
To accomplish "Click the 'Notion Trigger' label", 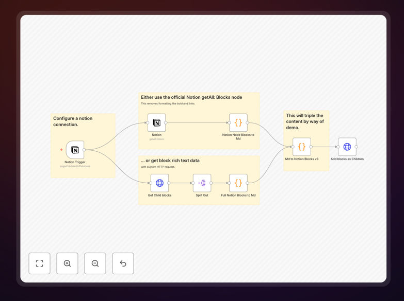I will [75, 162].
